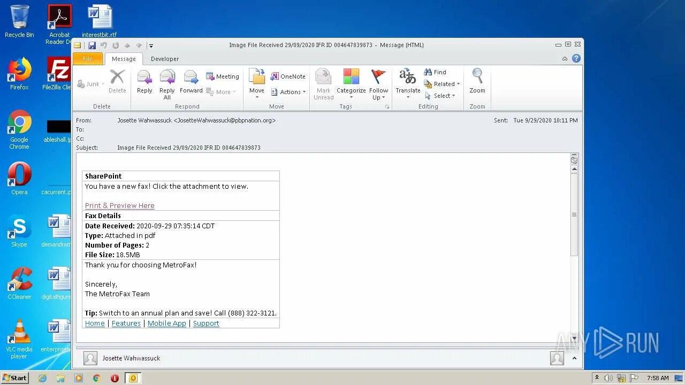Click the sender email address in From field
The width and height of the screenshot is (685, 385).
point(225,120)
